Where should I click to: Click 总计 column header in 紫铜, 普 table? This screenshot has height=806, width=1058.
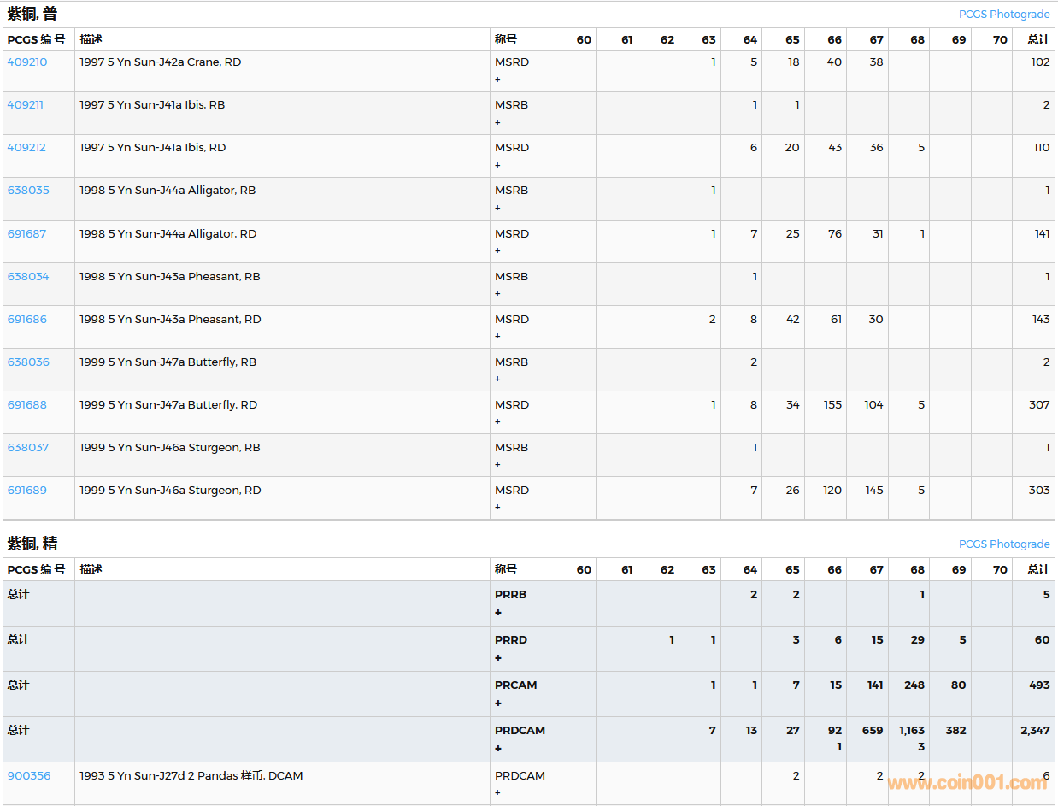coord(1038,40)
